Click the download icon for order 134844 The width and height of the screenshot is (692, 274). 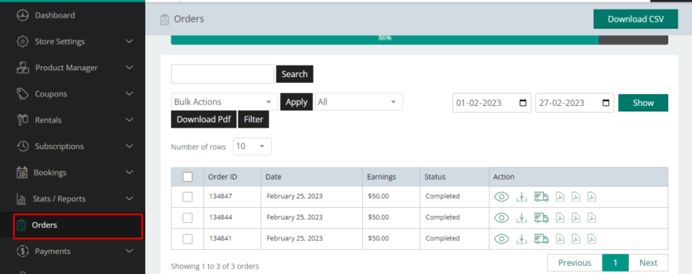tap(521, 218)
